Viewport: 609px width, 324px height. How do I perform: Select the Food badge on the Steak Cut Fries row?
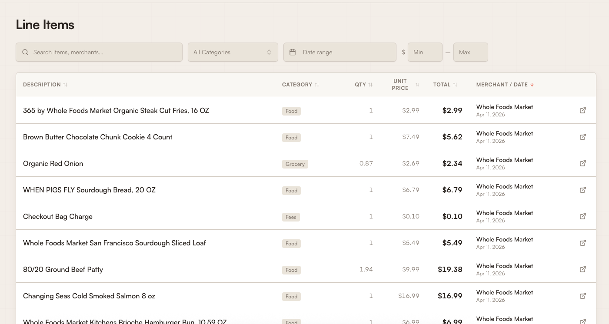[291, 111]
